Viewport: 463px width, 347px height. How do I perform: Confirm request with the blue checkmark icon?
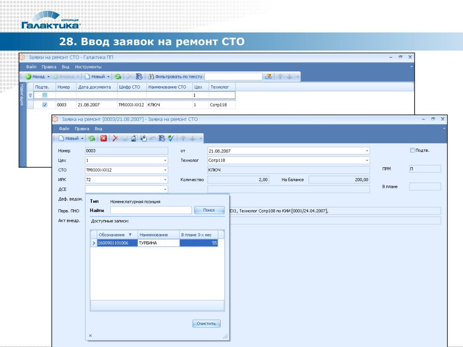pos(170,138)
